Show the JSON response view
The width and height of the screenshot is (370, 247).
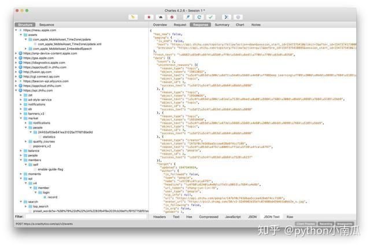coord(252,217)
